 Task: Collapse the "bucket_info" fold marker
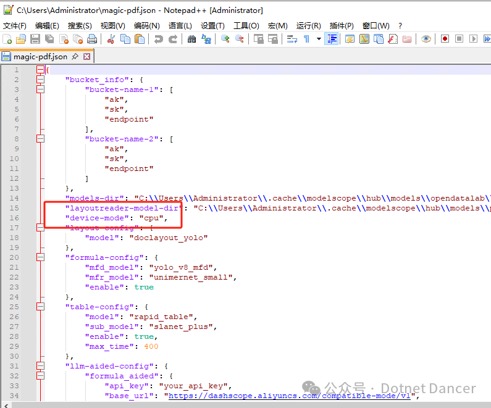click(x=41, y=80)
